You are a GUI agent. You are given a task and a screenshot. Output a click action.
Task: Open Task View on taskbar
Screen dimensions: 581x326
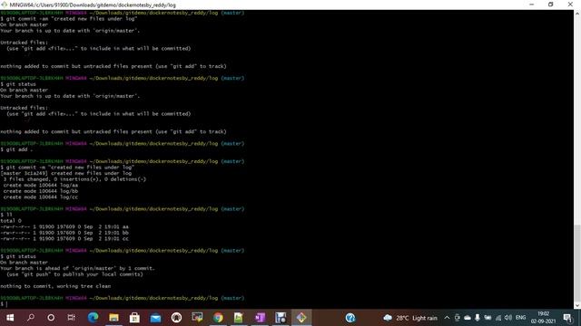point(71,318)
